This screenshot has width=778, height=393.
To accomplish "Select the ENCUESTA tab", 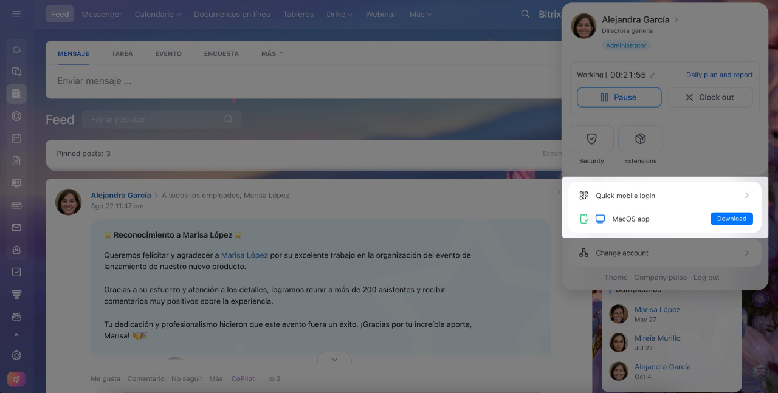I will [221, 53].
